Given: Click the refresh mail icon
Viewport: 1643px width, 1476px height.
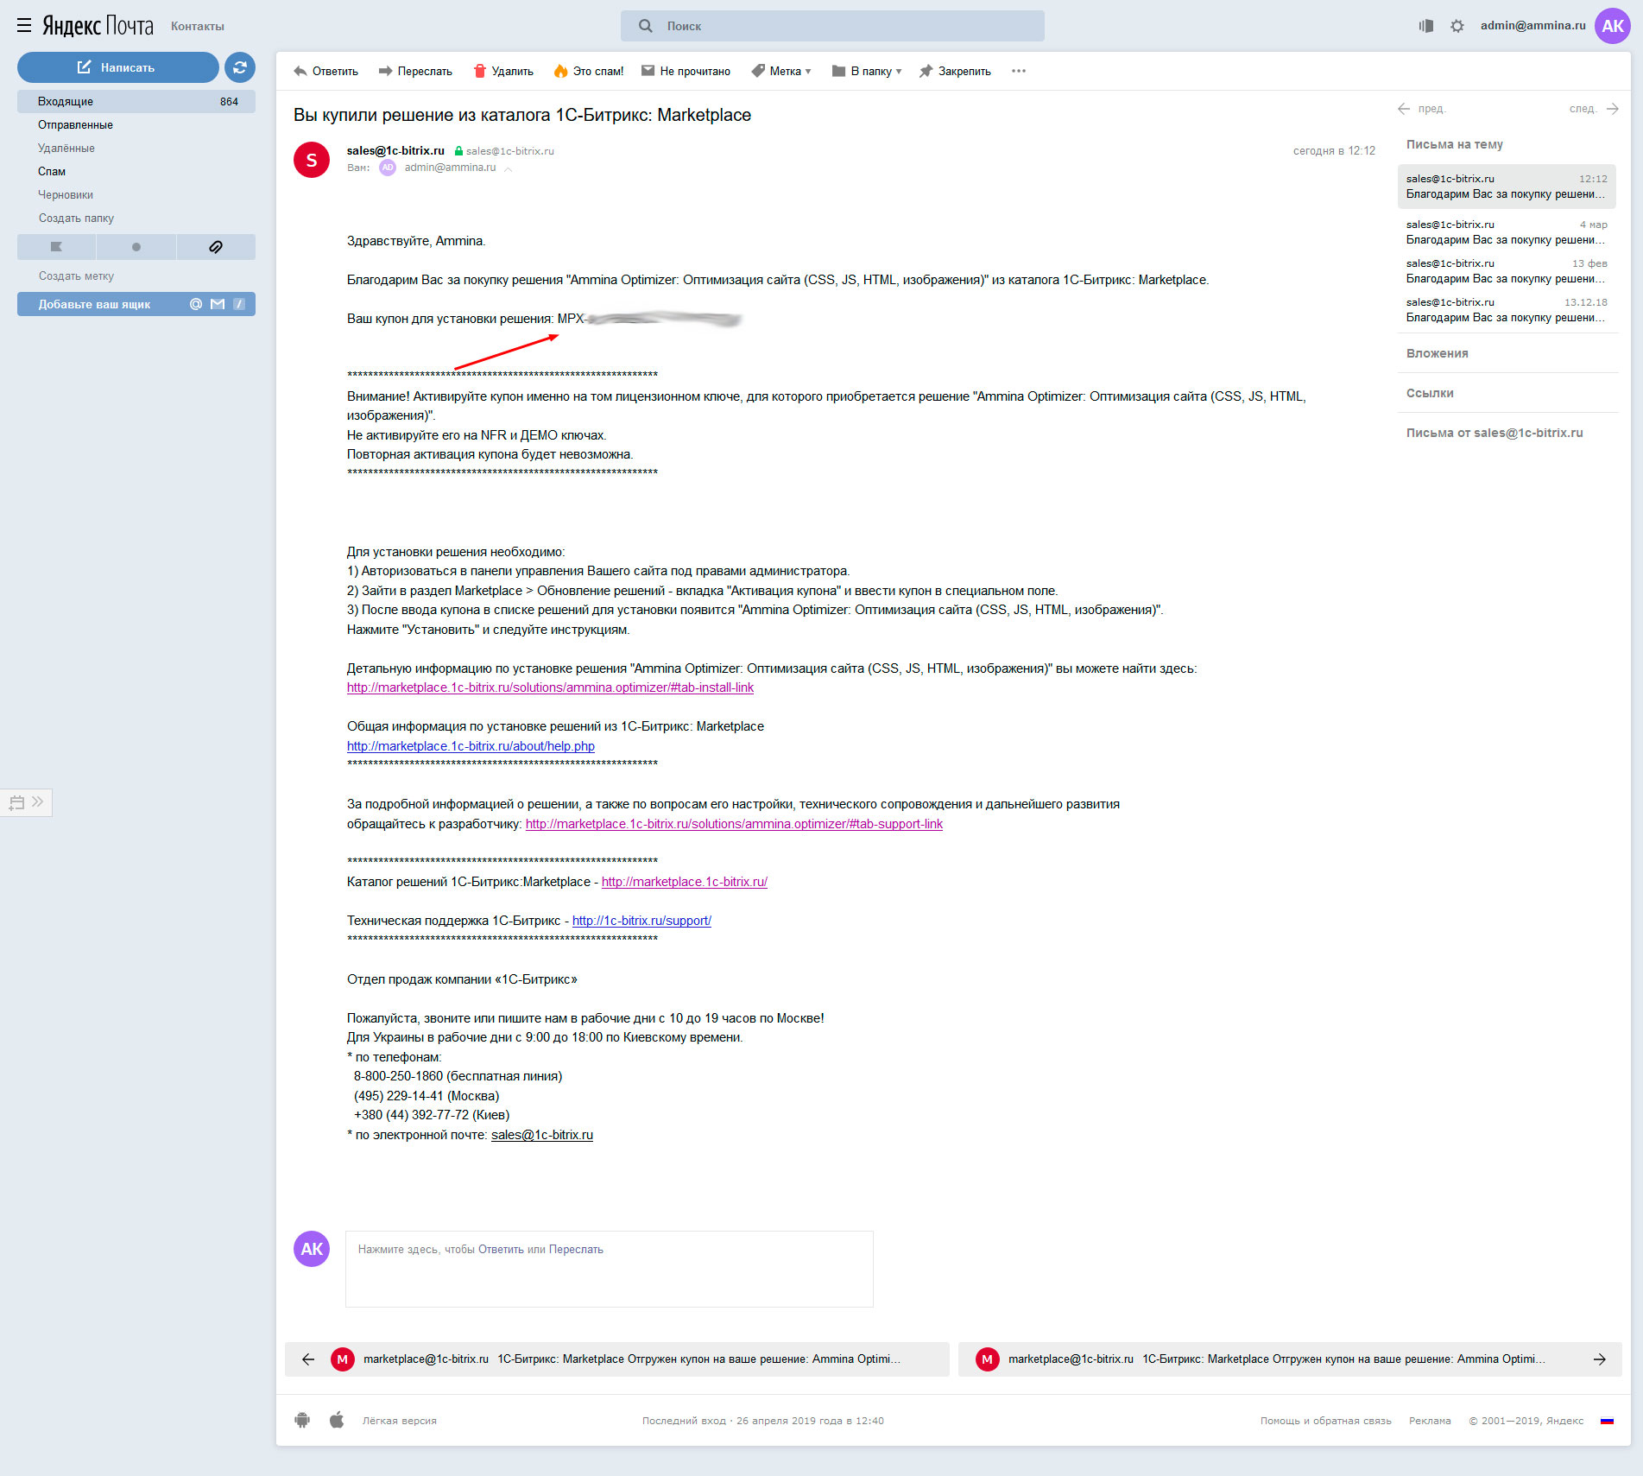Looking at the screenshot, I should 240,67.
